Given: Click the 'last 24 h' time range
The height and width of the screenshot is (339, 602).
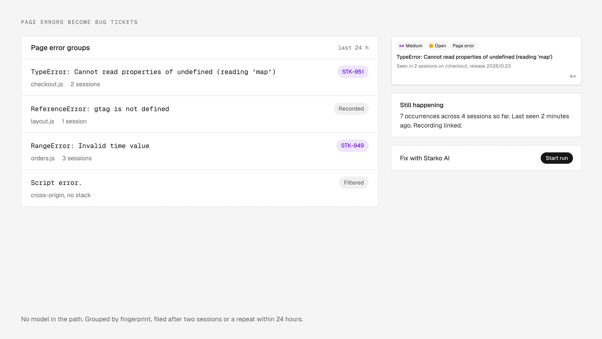Looking at the screenshot, I should click(x=353, y=48).
